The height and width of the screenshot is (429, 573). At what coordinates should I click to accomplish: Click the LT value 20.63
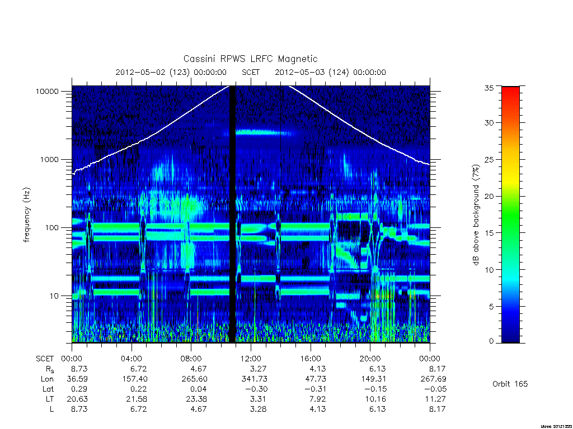[77, 399]
